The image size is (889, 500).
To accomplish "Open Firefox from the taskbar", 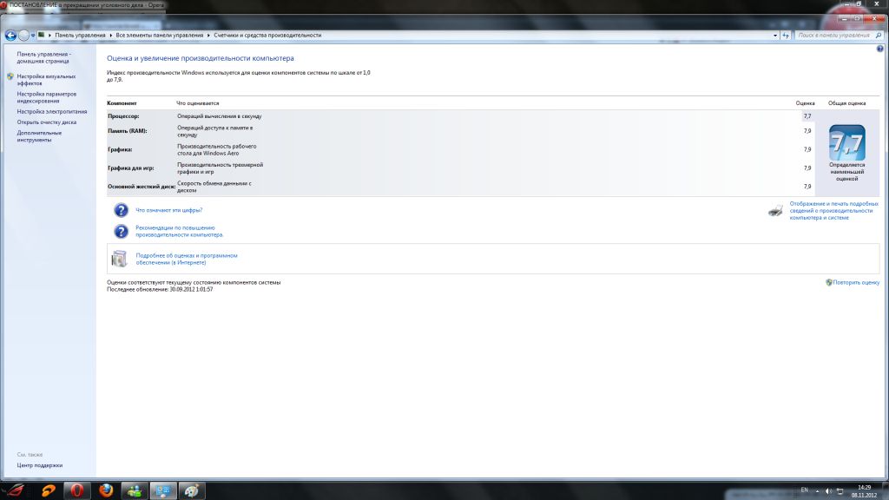I will (x=106, y=490).
